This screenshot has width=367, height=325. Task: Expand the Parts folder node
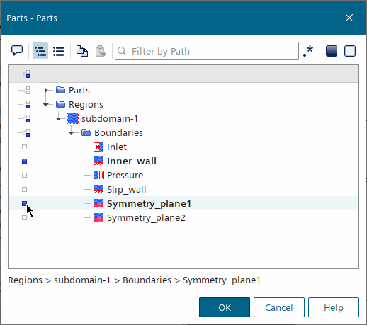pos(46,90)
